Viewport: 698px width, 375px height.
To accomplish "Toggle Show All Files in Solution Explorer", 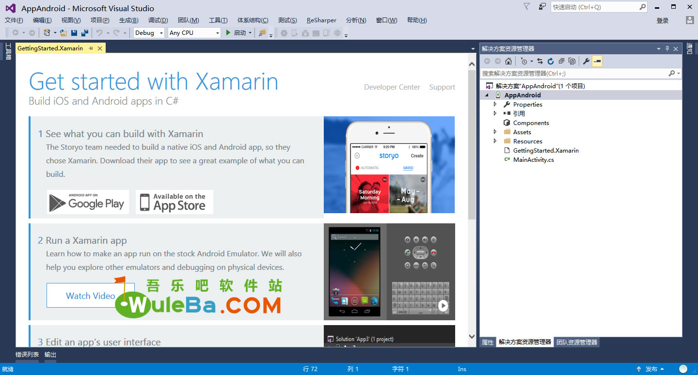I will click(572, 61).
